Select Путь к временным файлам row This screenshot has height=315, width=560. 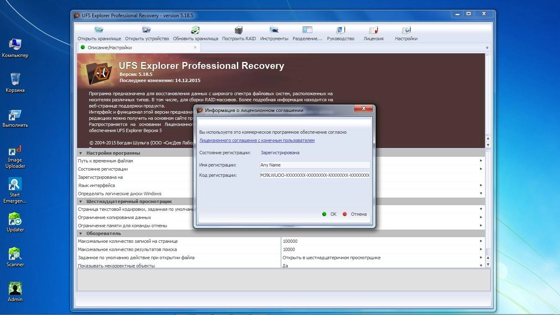(x=280, y=161)
